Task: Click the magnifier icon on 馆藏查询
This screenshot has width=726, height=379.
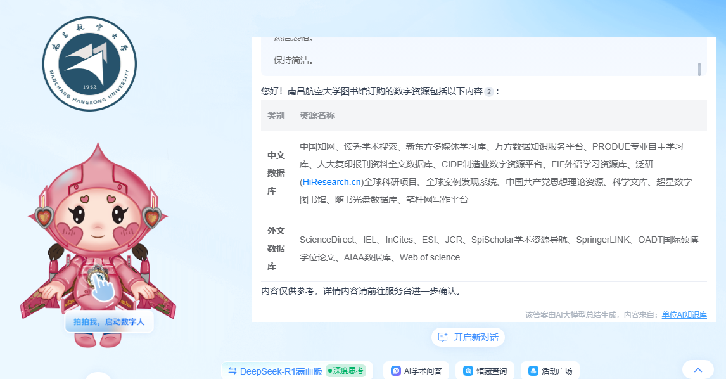Action: click(x=469, y=370)
